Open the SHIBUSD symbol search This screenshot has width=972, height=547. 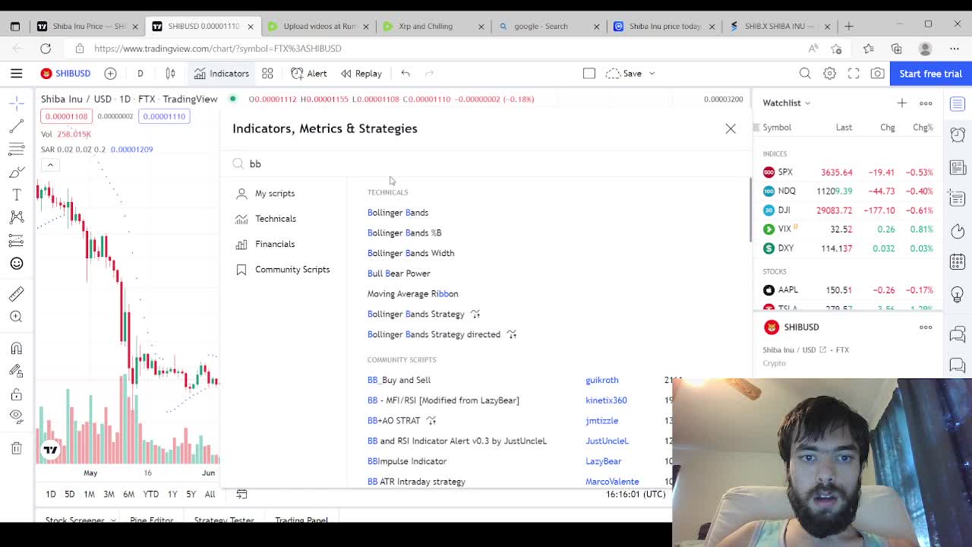66,74
